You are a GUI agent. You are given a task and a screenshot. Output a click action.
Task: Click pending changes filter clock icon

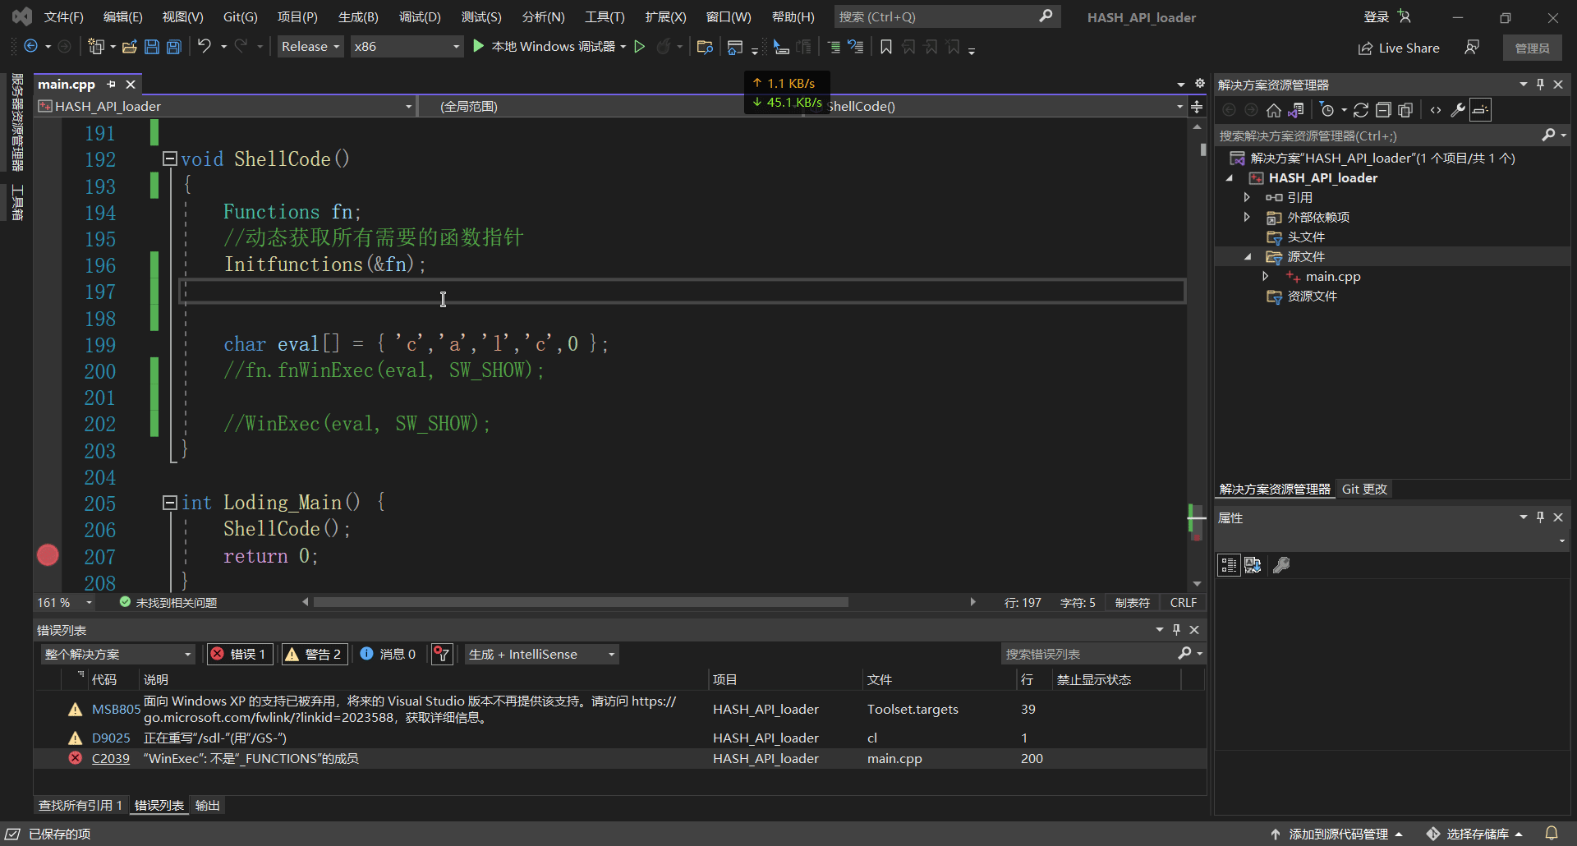coord(1326,110)
